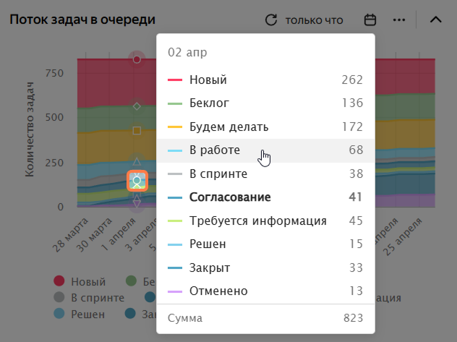Click the только что refresh time label
Viewport: 457px width, 342px height.
pos(314,20)
